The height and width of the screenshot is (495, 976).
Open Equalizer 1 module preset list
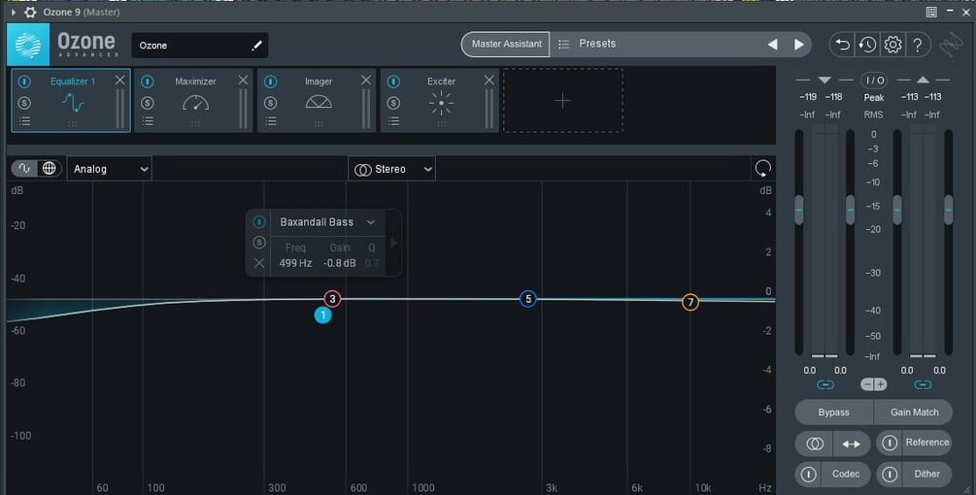(24, 121)
